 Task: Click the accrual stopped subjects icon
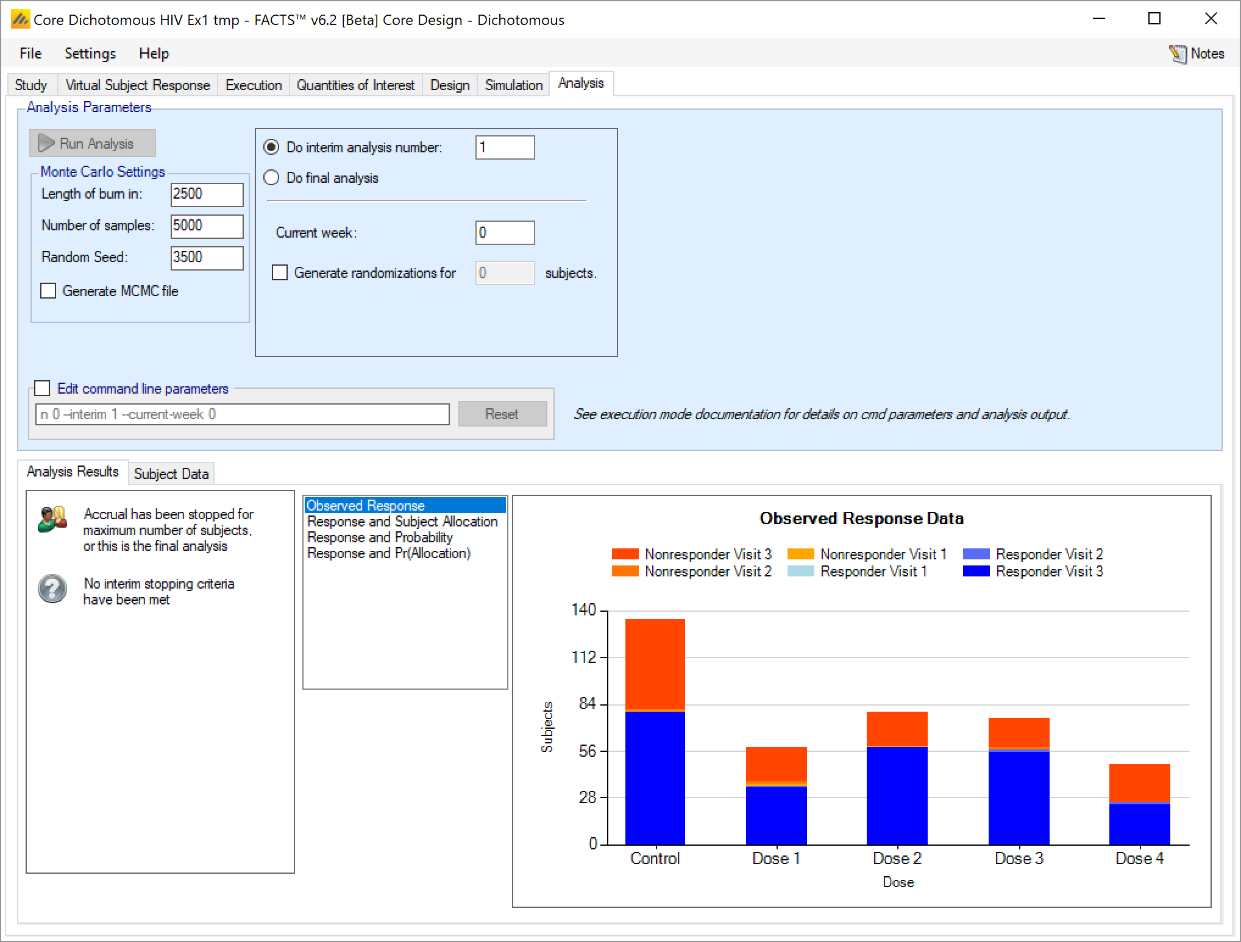pos(52,520)
